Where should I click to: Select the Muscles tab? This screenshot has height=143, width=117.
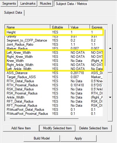click(45, 3)
